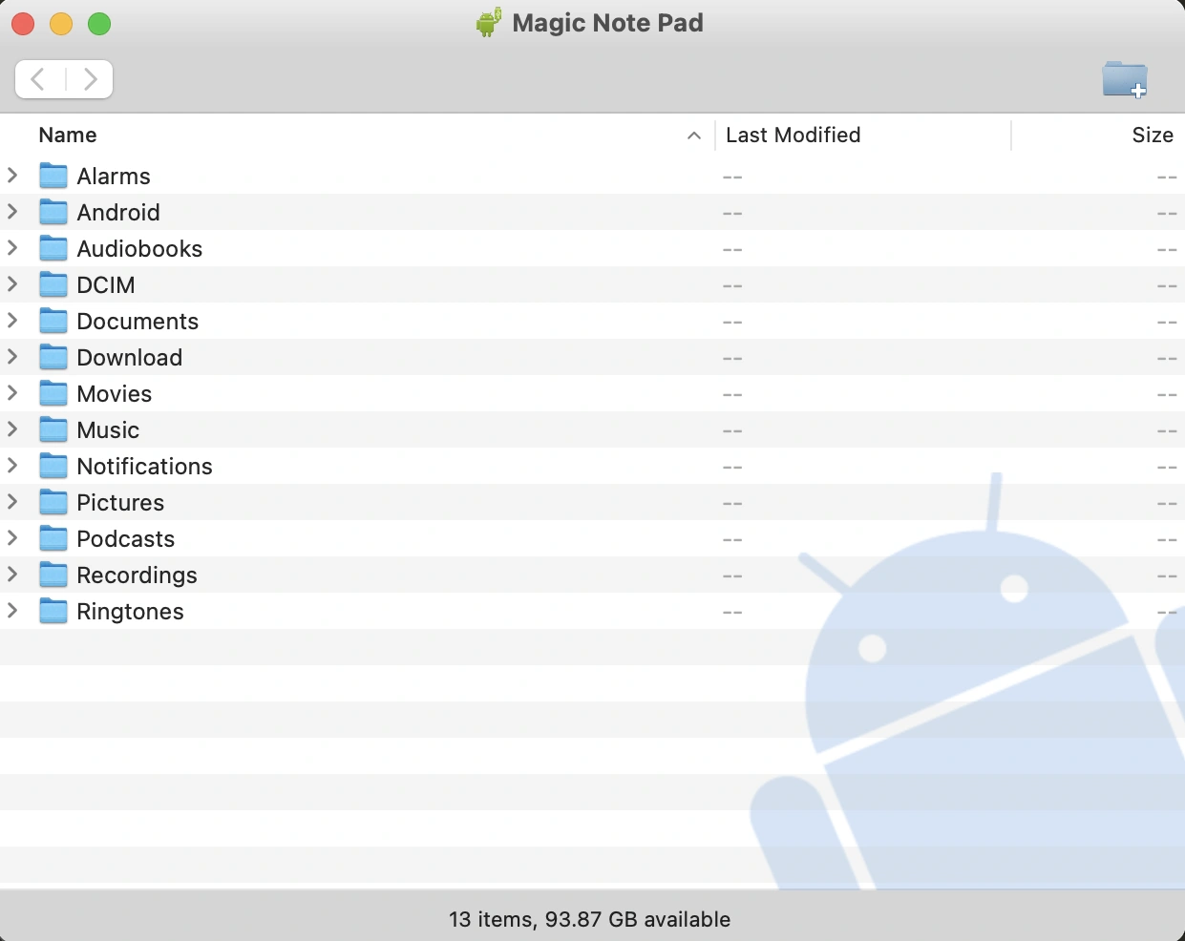
Task: Select the Notifications folder entry
Action: (x=144, y=467)
